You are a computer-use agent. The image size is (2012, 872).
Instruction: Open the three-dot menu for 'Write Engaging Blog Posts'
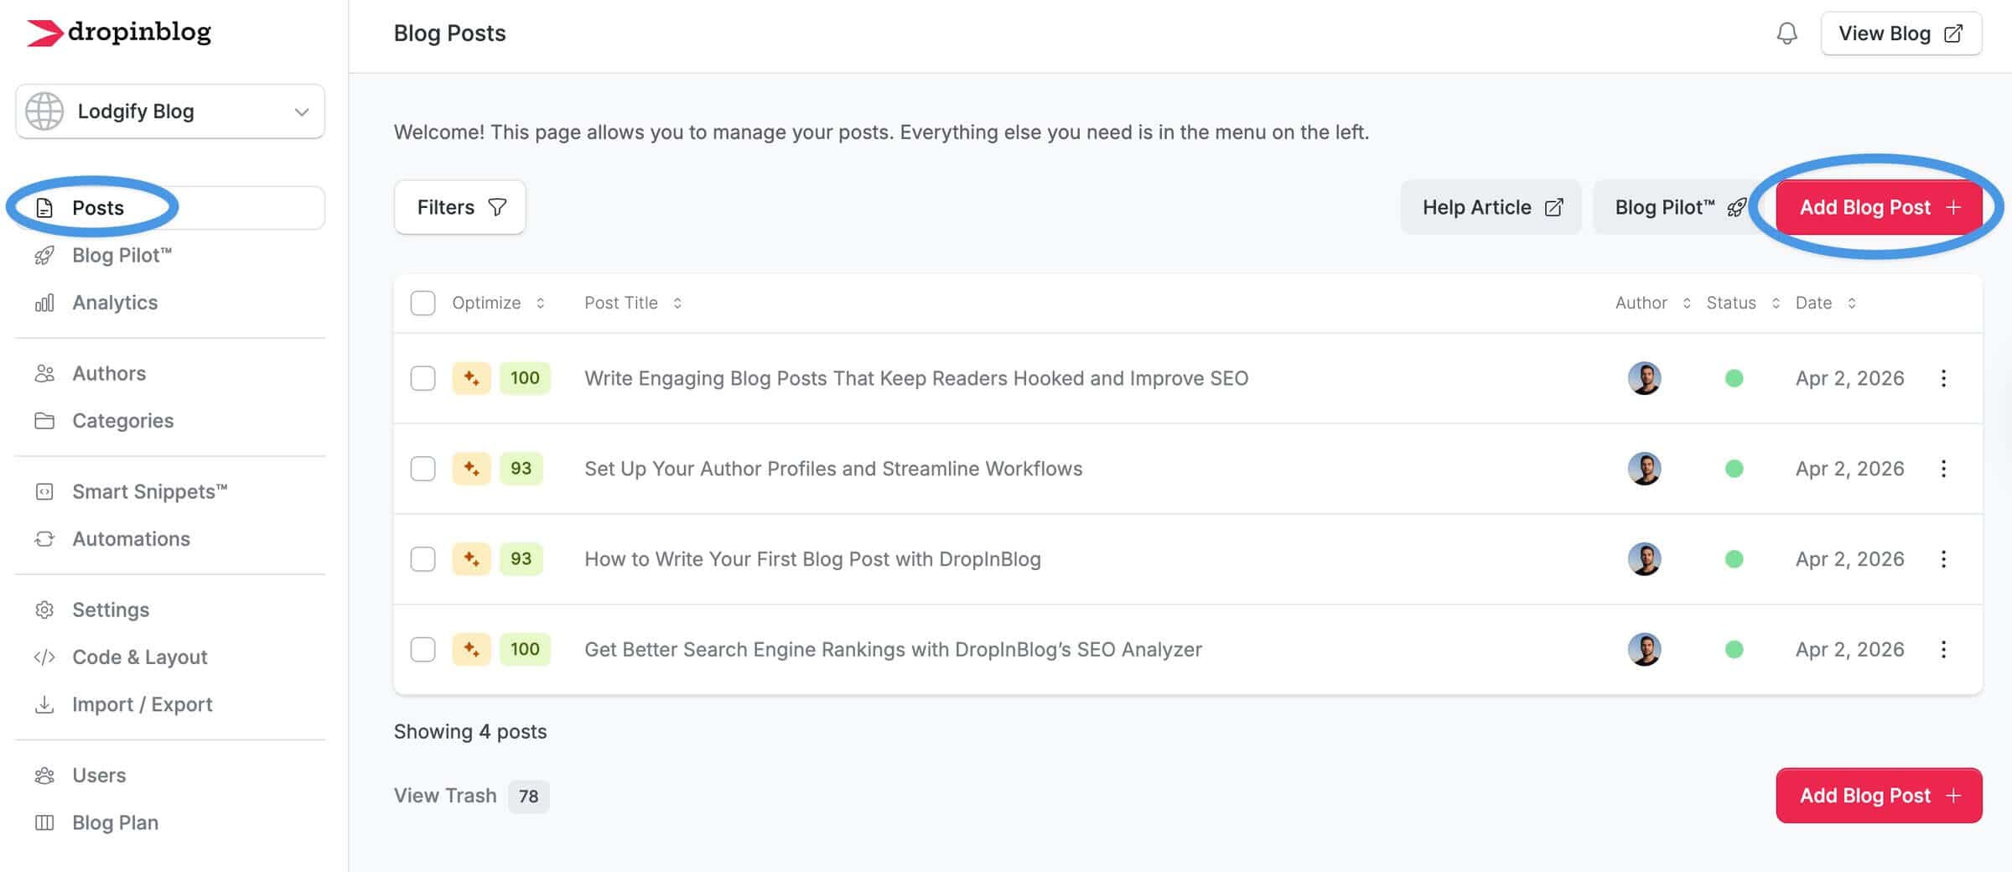(1943, 378)
